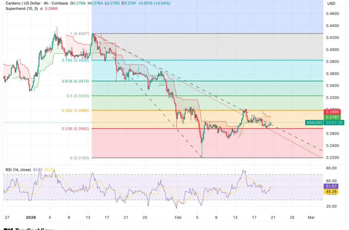349x230 pixels.
Task: Select the 0.236 (0.2682) Fibonacci level label
Action: pyautogui.click(x=75, y=128)
